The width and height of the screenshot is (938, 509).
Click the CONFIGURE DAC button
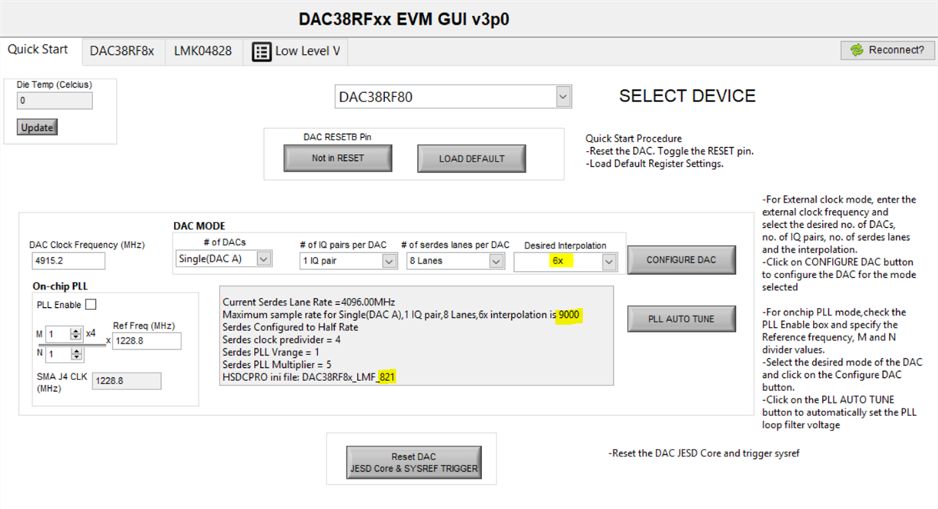681,260
